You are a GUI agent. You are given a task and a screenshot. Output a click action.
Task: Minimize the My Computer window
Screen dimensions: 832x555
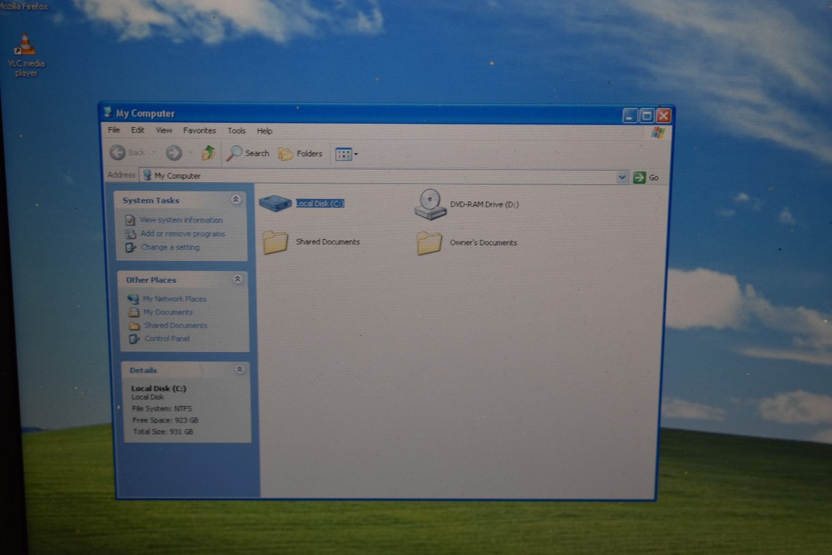click(x=630, y=115)
